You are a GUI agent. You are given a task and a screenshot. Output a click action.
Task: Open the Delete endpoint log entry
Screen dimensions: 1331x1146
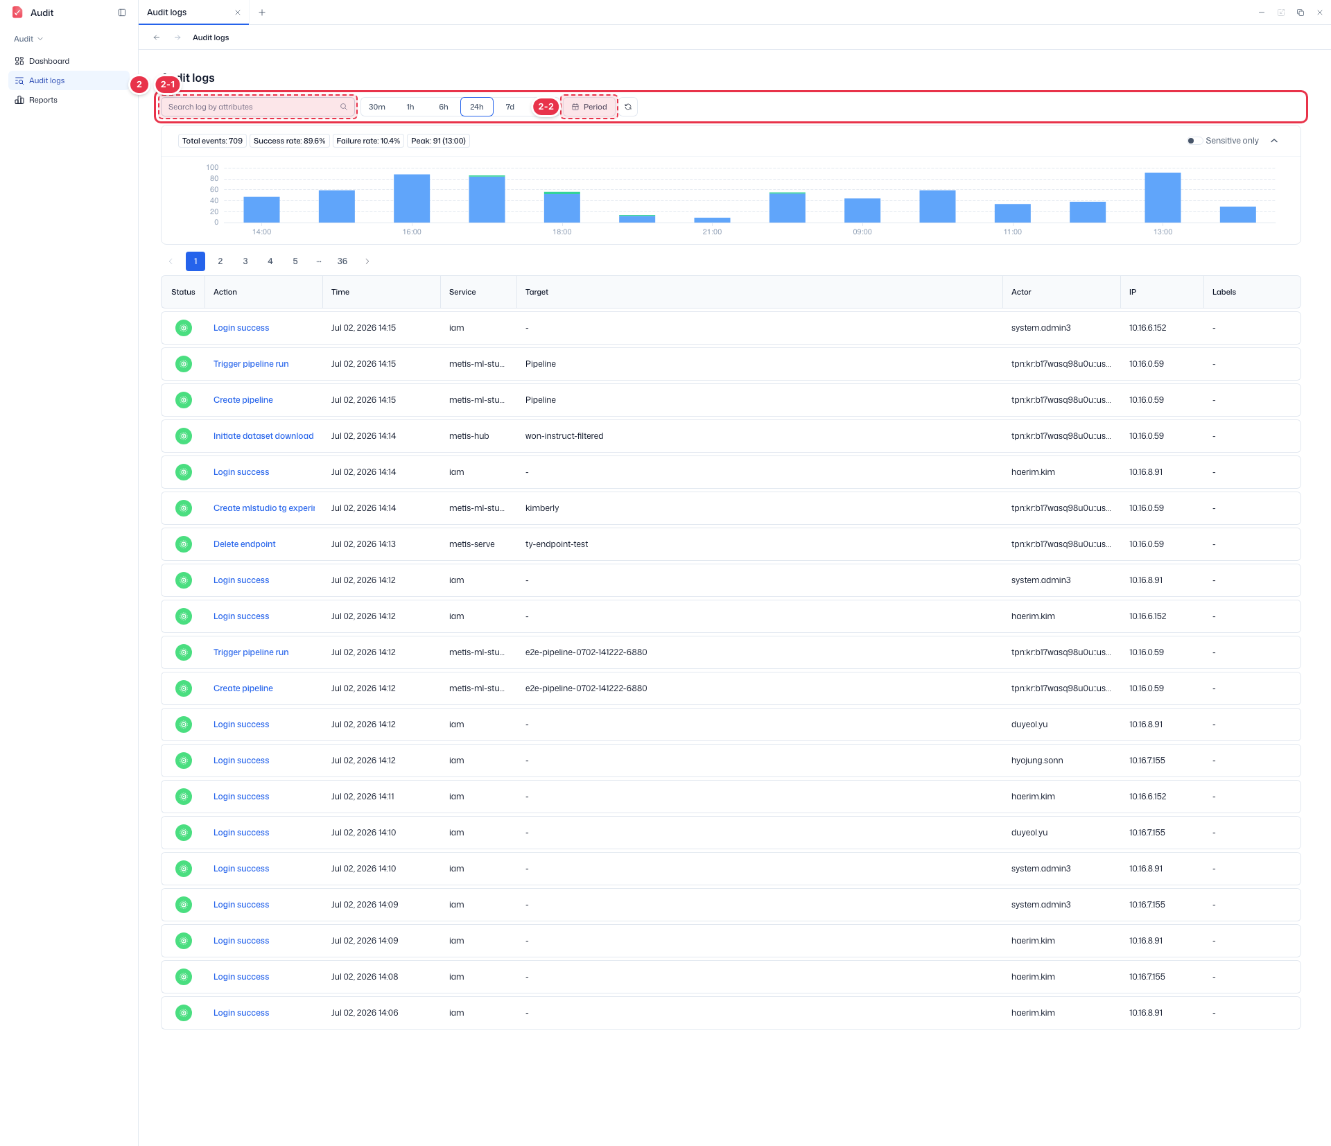(x=244, y=544)
